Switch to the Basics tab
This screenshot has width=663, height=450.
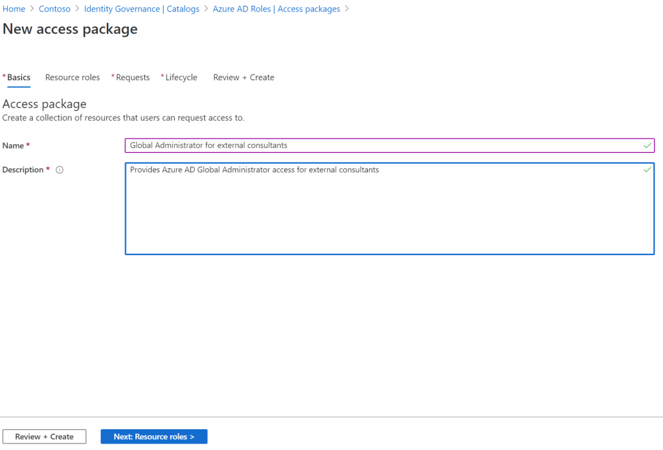[18, 78]
